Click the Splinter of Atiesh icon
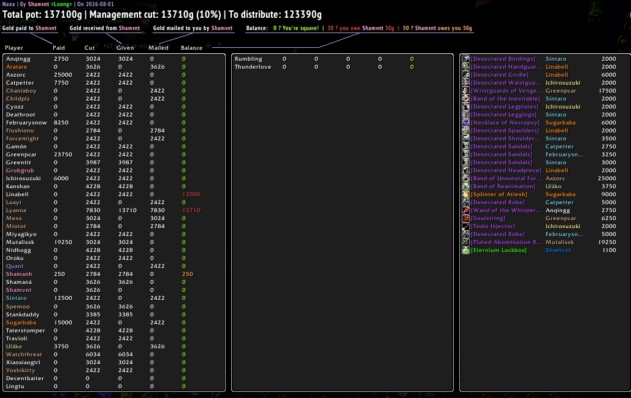Image resolution: width=631 pixels, height=398 pixels. (465, 194)
